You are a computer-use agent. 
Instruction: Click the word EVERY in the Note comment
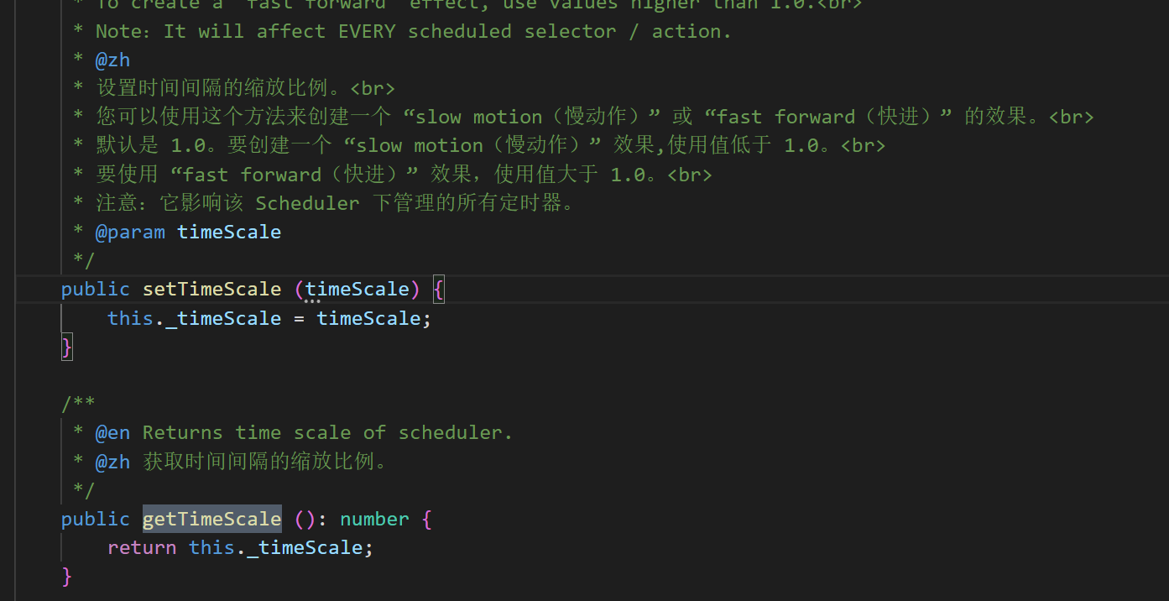click(368, 32)
